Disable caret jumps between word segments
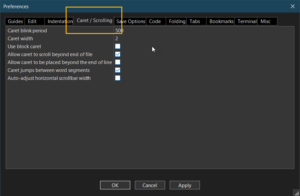300x196 pixels. click(118, 70)
